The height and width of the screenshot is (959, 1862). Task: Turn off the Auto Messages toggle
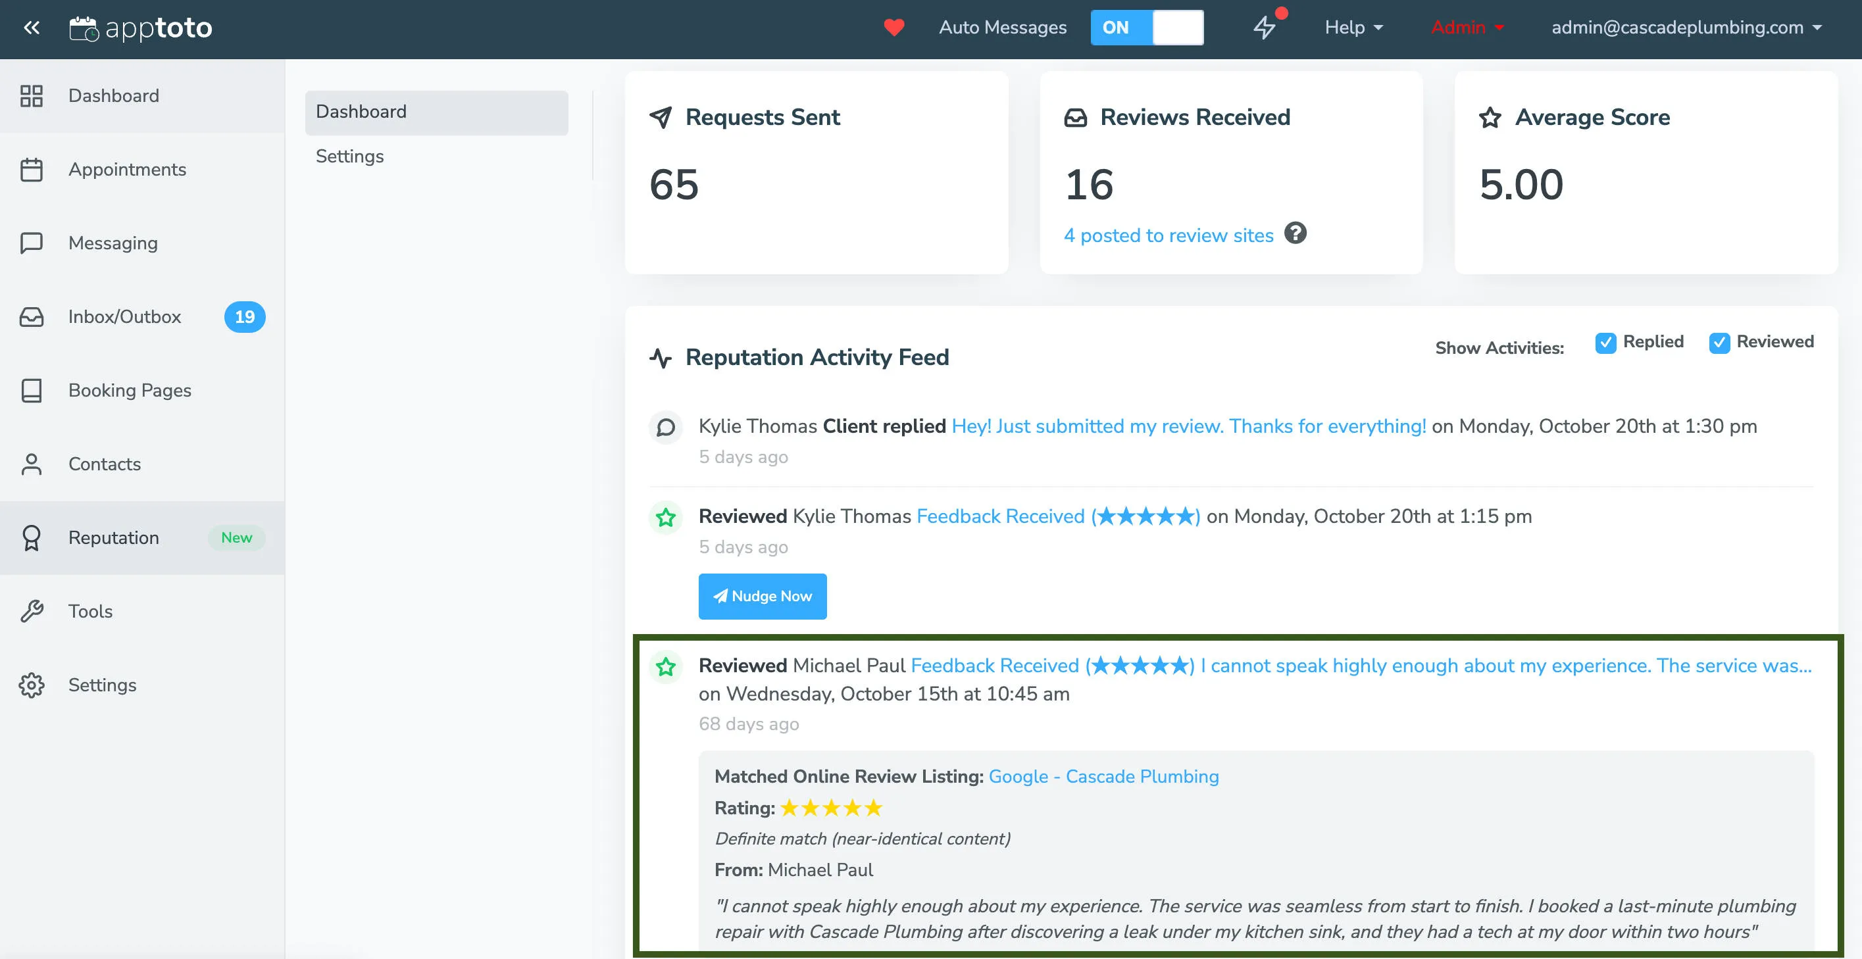point(1147,28)
